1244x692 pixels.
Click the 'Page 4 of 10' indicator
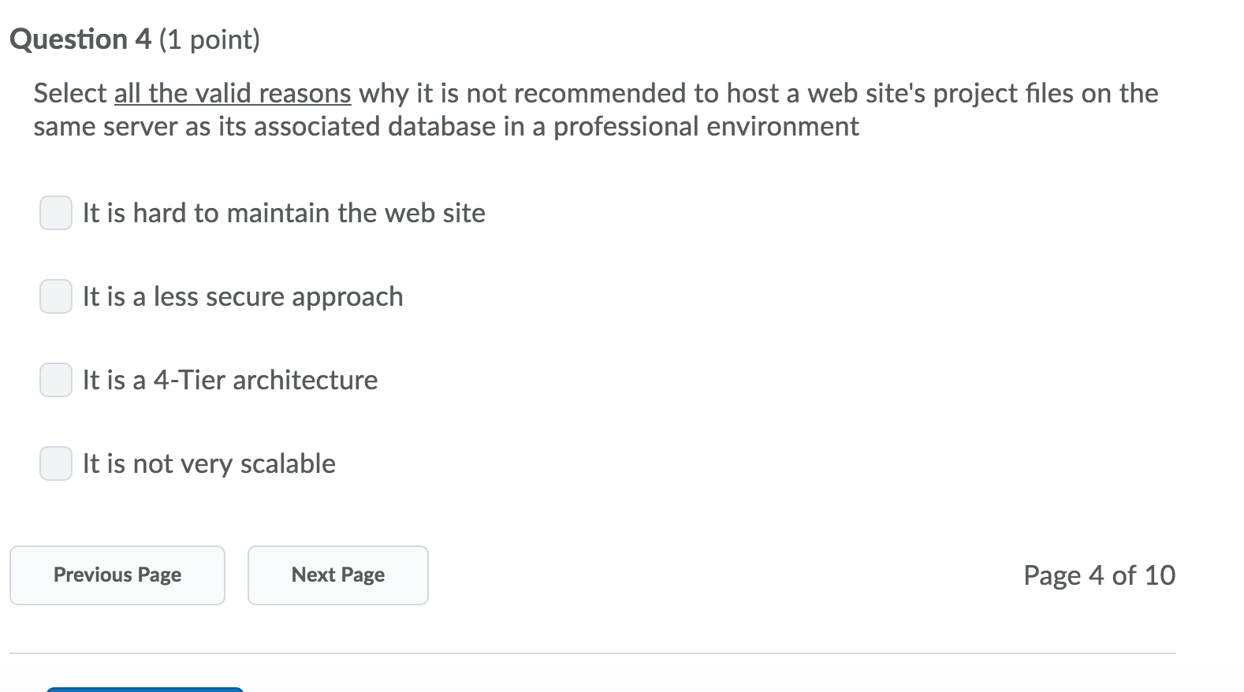coord(1099,575)
